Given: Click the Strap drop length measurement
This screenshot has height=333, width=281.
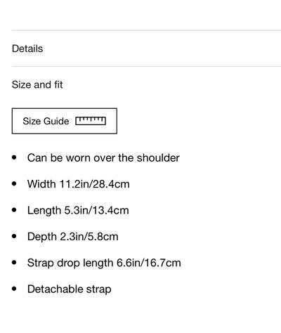Looking at the screenshot, I should 104,263.
